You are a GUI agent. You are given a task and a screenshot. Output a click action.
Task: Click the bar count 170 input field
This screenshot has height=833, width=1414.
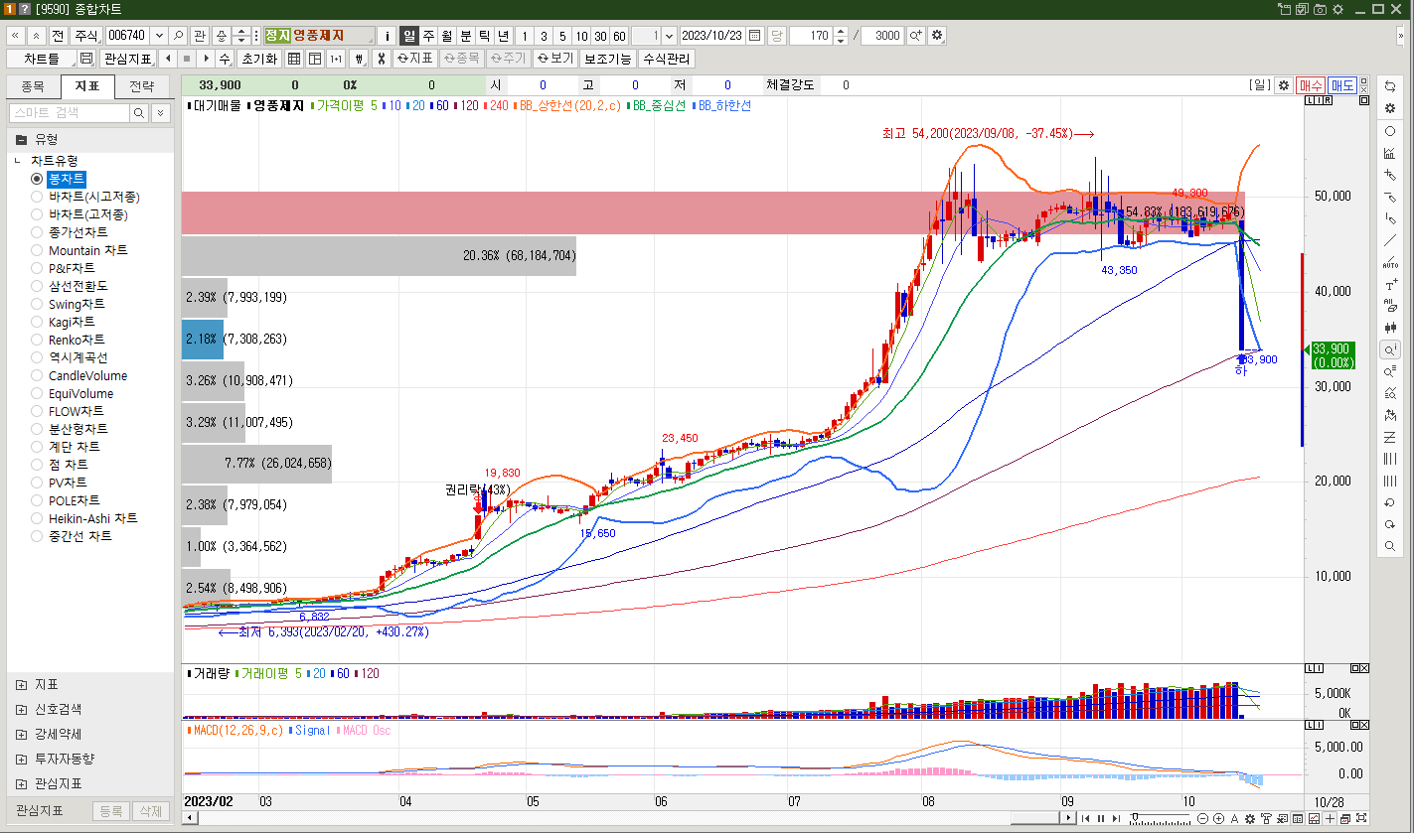(810, 36)
